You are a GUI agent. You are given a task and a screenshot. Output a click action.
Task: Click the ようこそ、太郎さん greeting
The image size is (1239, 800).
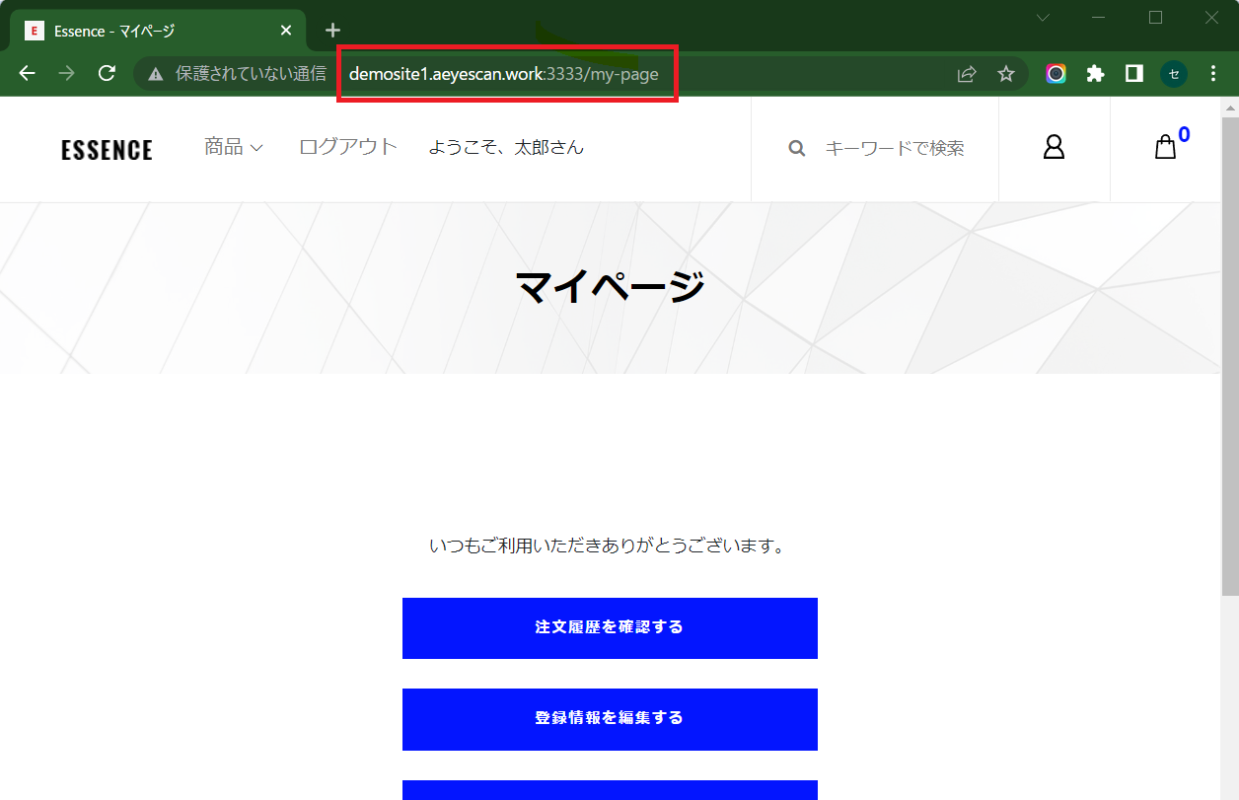pyautogui.click(x=506, y=147)
